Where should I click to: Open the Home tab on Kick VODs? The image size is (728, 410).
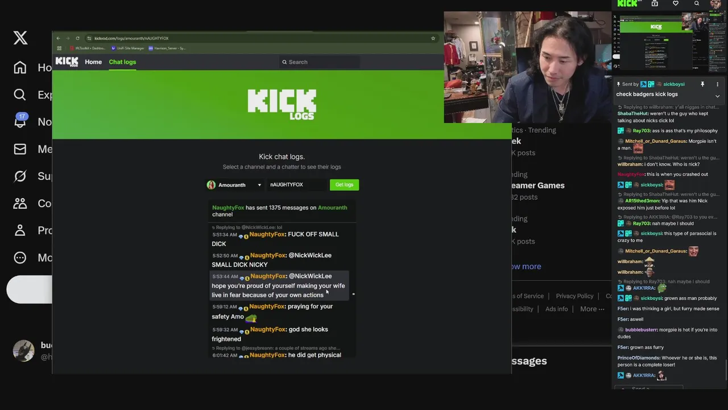click(93, 62)
